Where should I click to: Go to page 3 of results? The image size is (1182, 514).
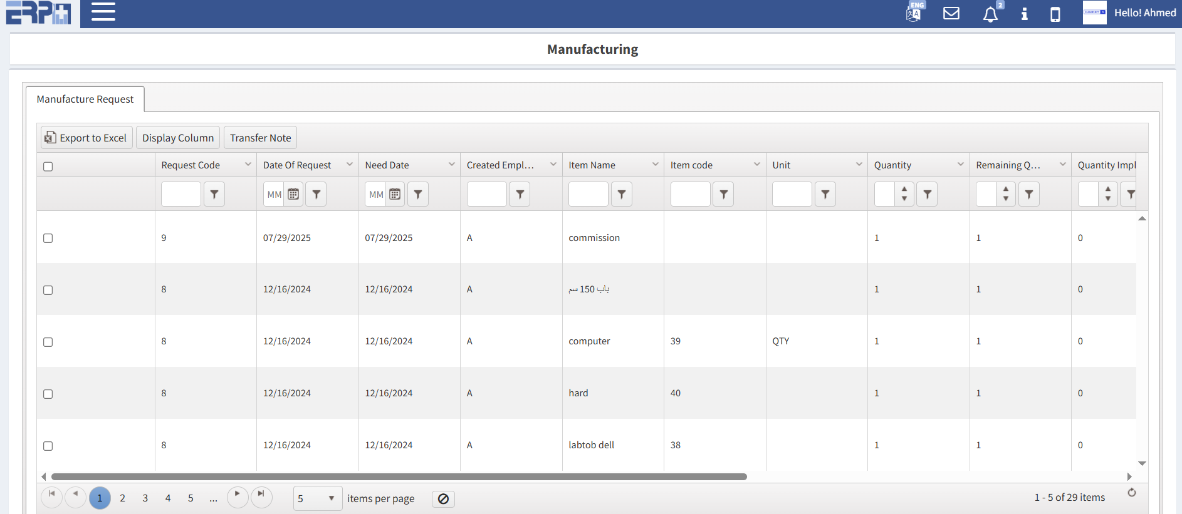pos(145,498)
